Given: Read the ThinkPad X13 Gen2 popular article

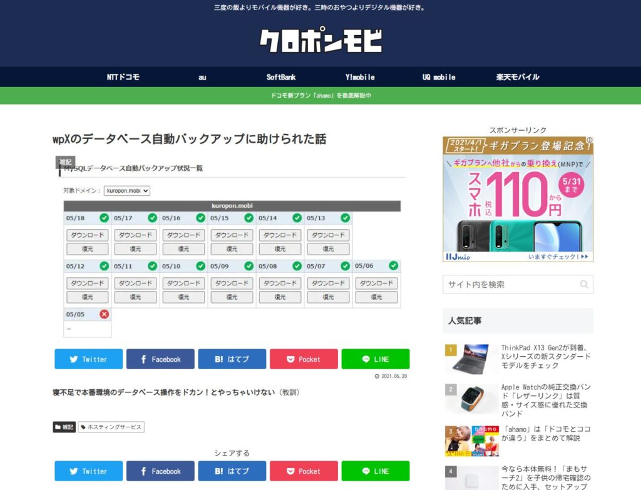Looking at the screenshot, I should [546, 356].
